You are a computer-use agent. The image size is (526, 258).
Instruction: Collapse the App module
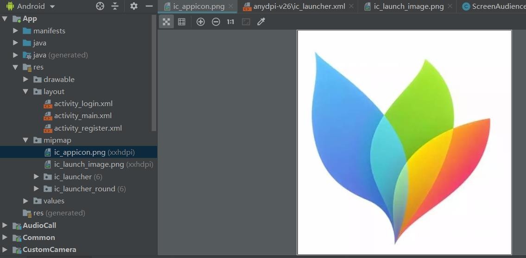click(x=5, y=19)
